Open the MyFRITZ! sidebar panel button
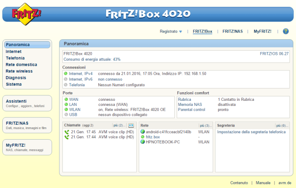The height and width of the screenshot is (188, 296). (x=27, y=147)
